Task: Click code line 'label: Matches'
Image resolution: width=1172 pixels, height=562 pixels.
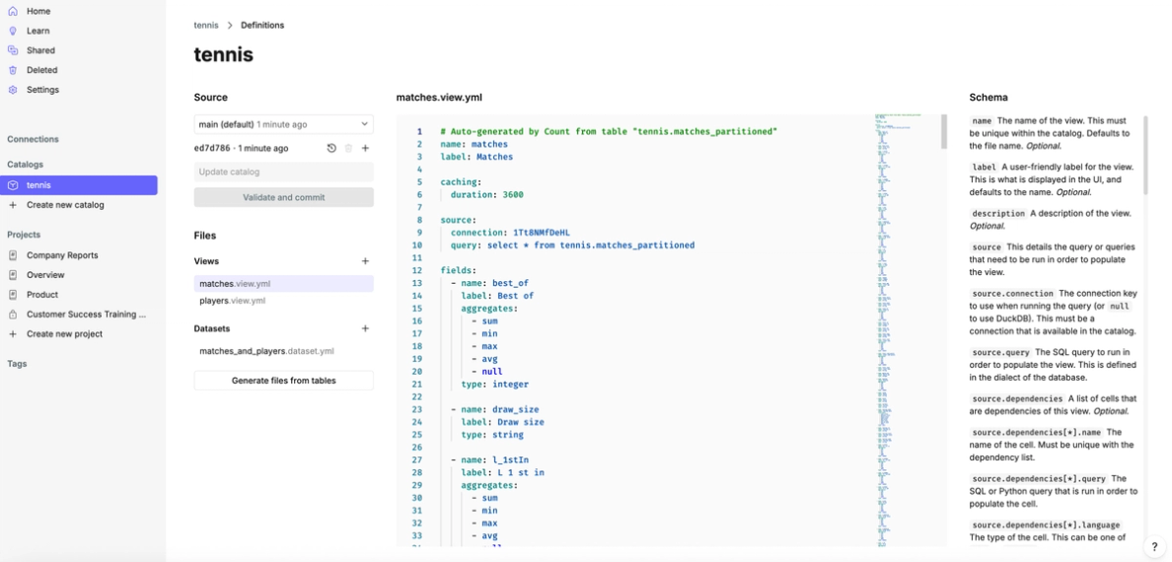Action: click(476, 157)
